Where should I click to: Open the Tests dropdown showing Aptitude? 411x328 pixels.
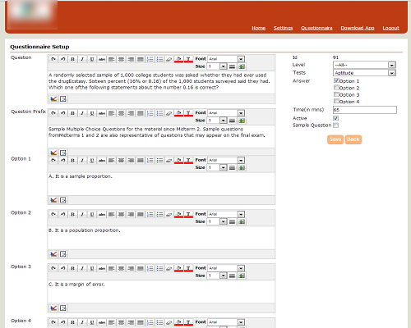click(x=364, y=73)
